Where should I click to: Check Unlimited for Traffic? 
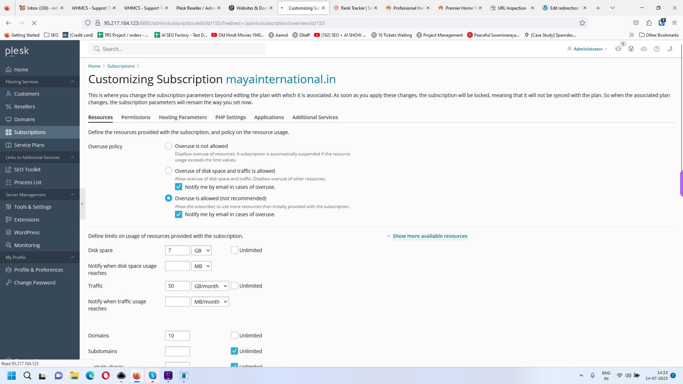(x=234, y=286)
